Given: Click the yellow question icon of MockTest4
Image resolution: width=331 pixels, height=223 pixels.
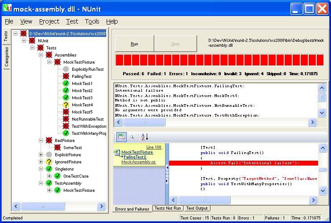Looking at the screenshot, I should pyautogui.click(x=66, y=105).
